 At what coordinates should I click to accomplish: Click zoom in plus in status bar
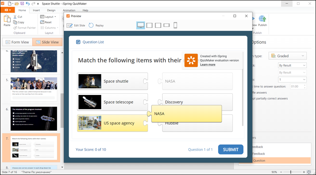click(x=304, y=172)
